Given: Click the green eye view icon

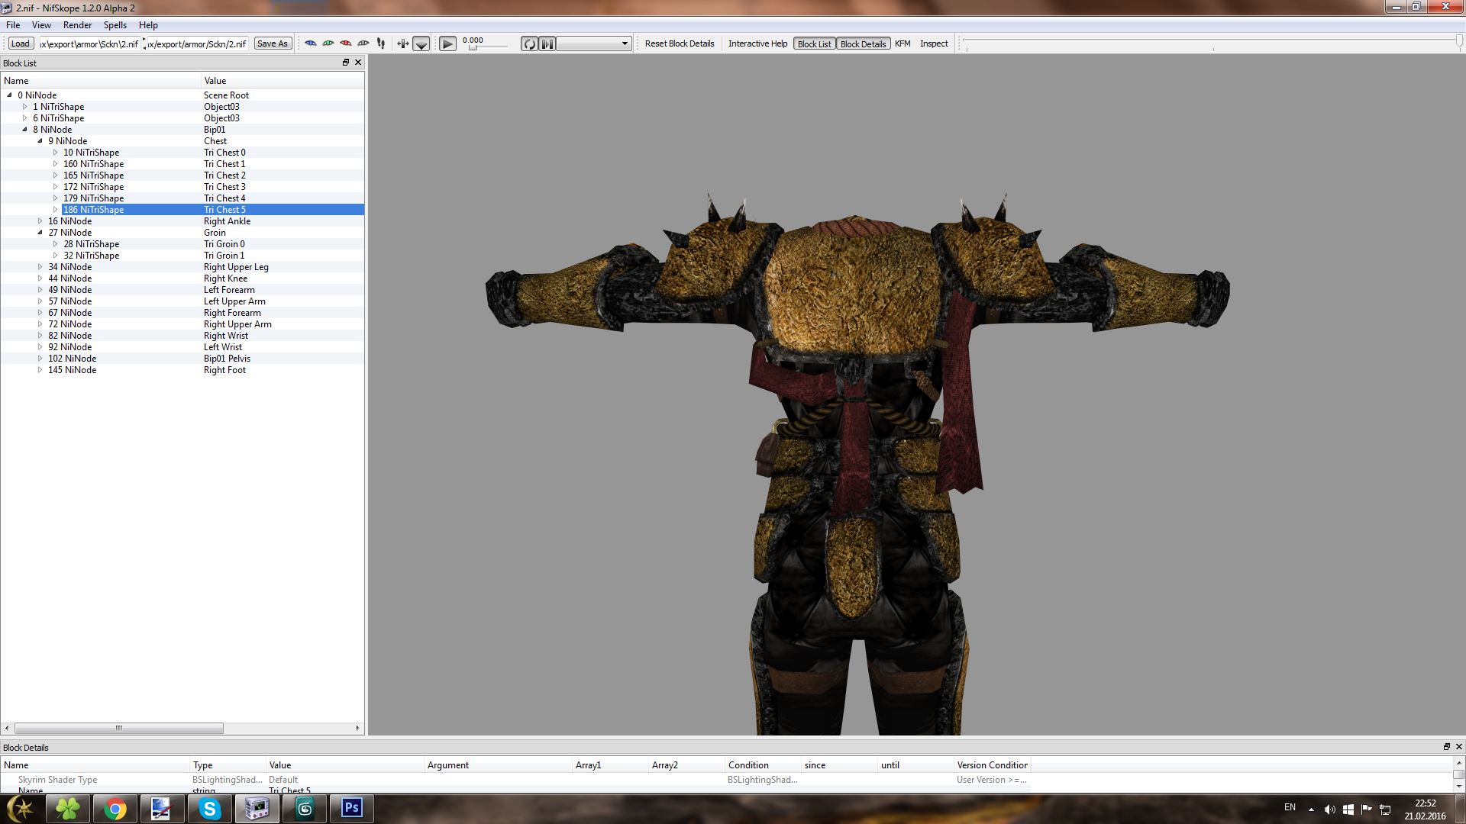Looking at the screenshot, I should pos(328,43).
